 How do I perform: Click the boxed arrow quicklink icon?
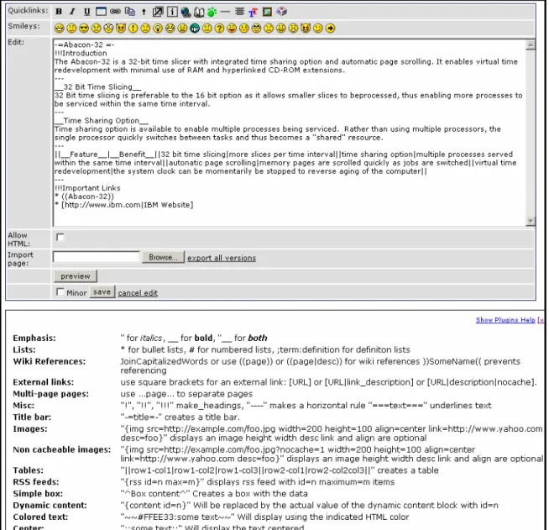tap(158, 12)
